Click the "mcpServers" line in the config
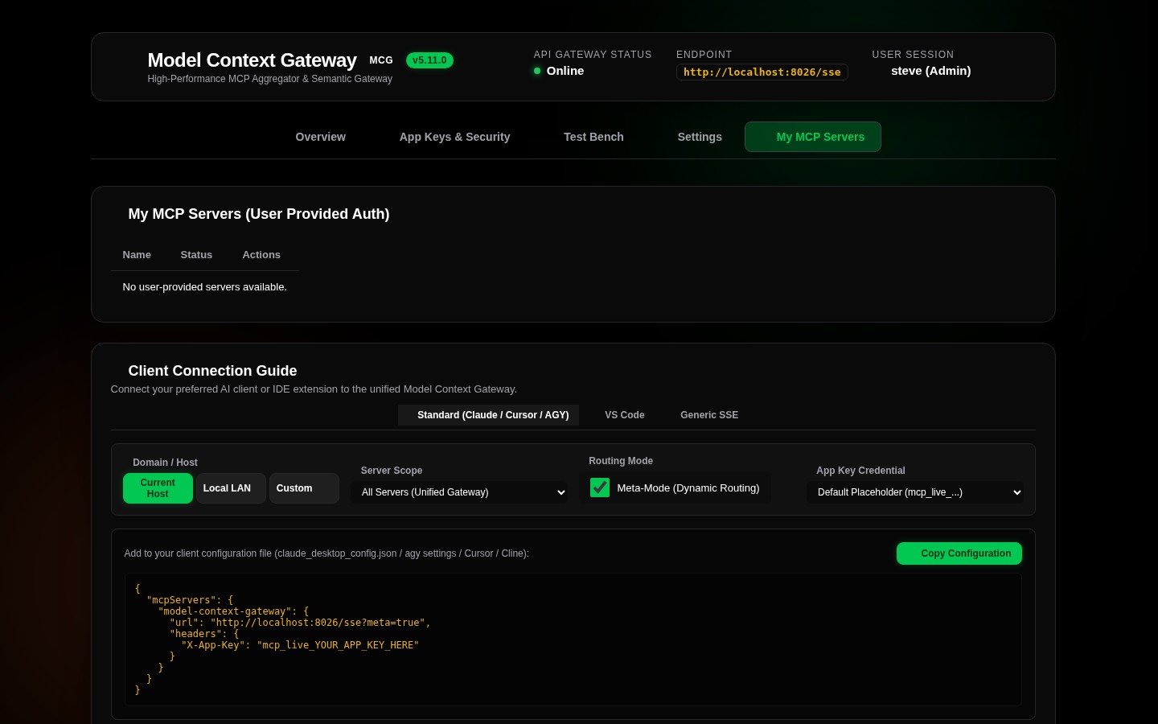The width and height of the screenshot is (1158, 724). 190,600
